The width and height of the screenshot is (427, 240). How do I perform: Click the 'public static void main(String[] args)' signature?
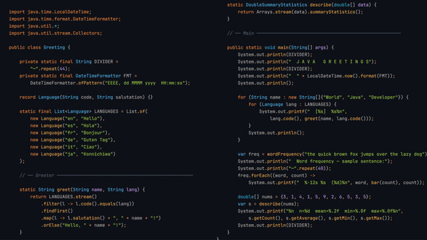(x=280, y=47)
